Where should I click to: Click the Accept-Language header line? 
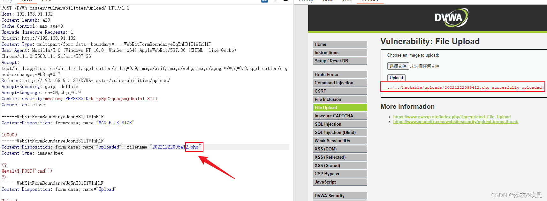pos(41,93)
